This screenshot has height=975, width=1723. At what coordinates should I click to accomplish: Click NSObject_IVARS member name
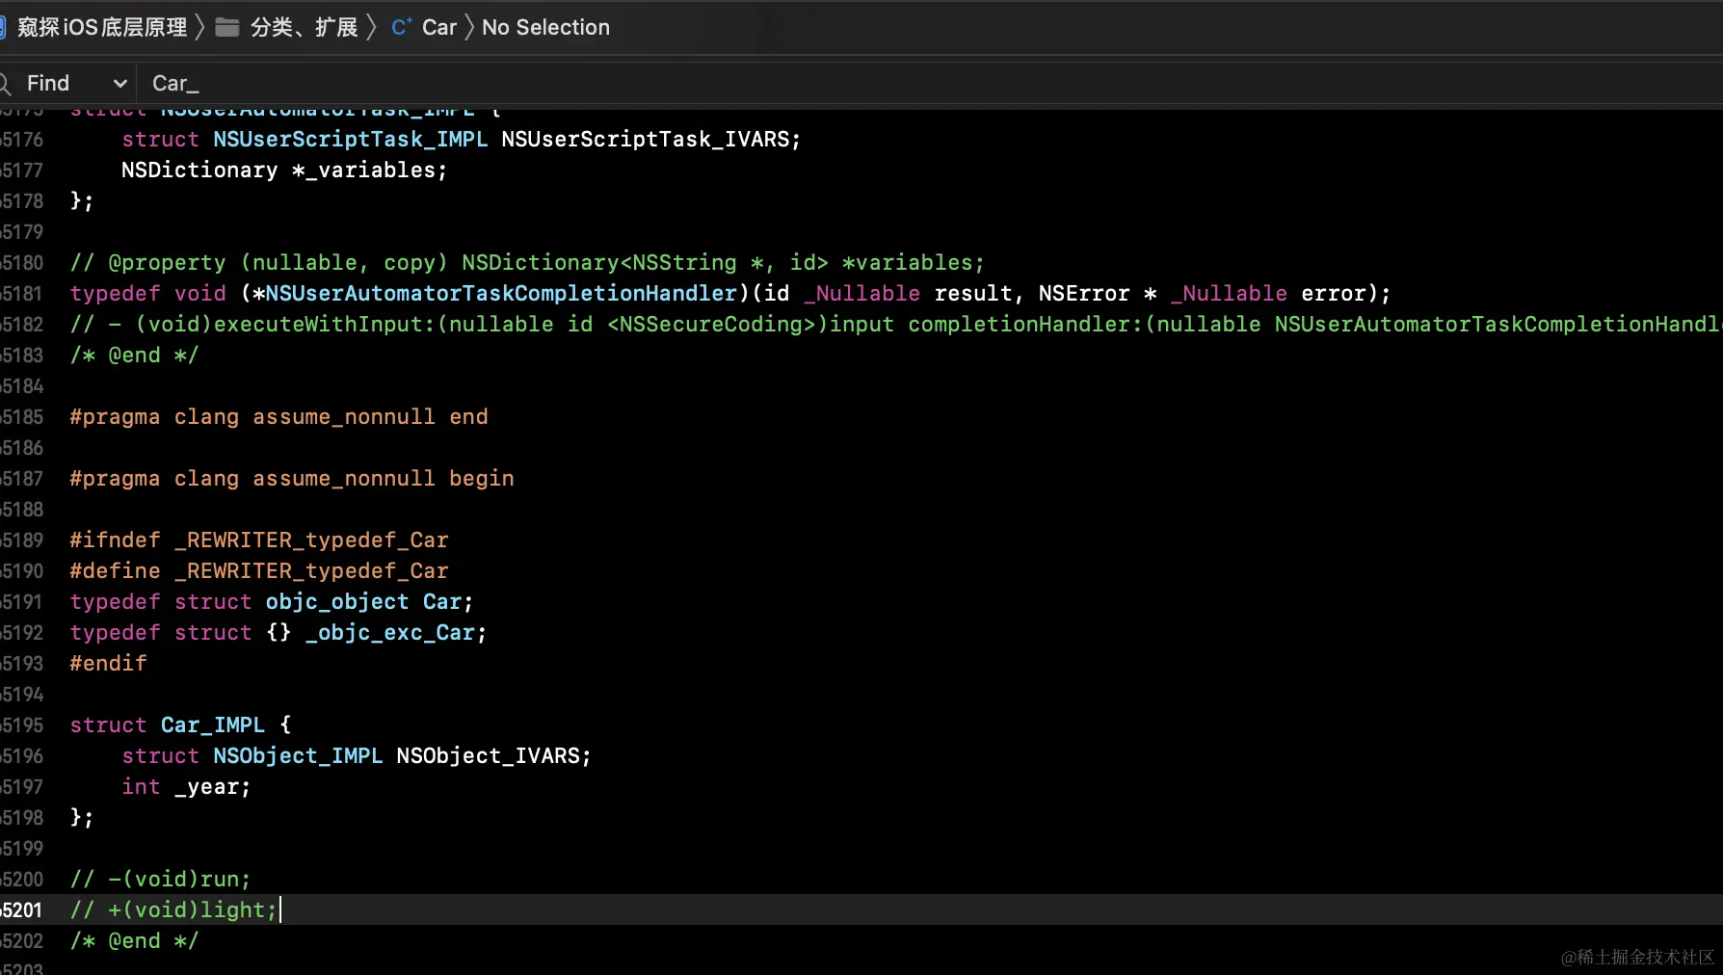[489, 755]
